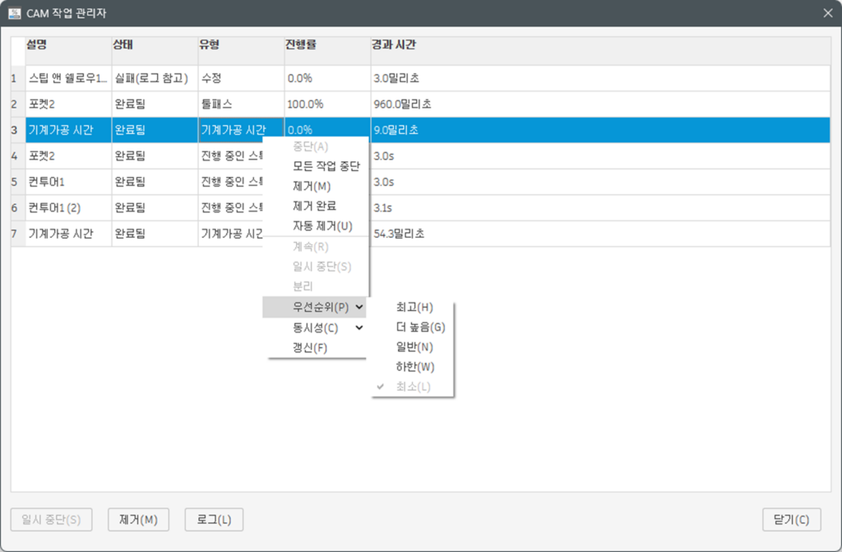This screenshot has width=842, height=552.
Task: Open the 로그(L) button
Action: (x=214, y=520)
